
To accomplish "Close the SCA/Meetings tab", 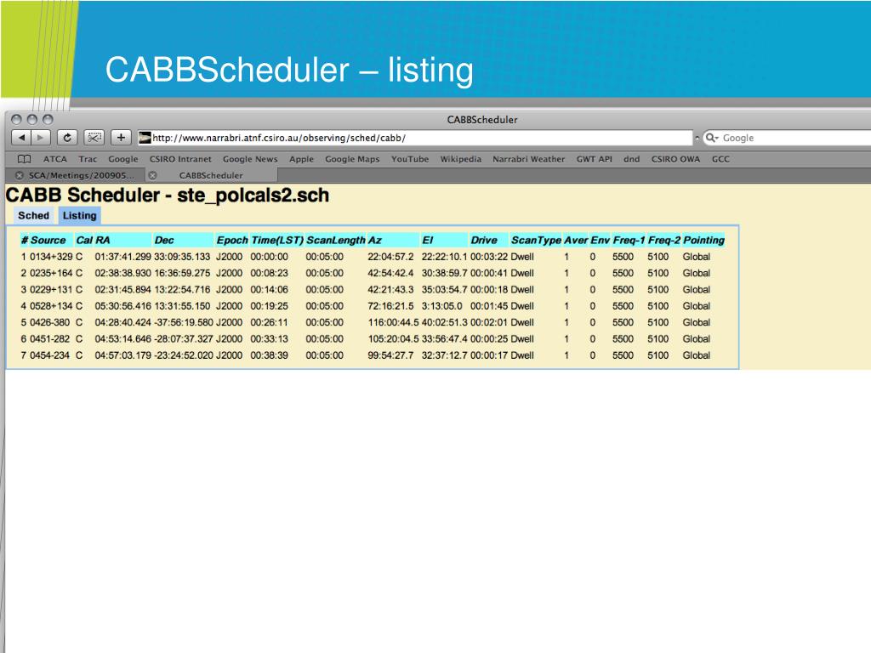I will click(20, 175).
